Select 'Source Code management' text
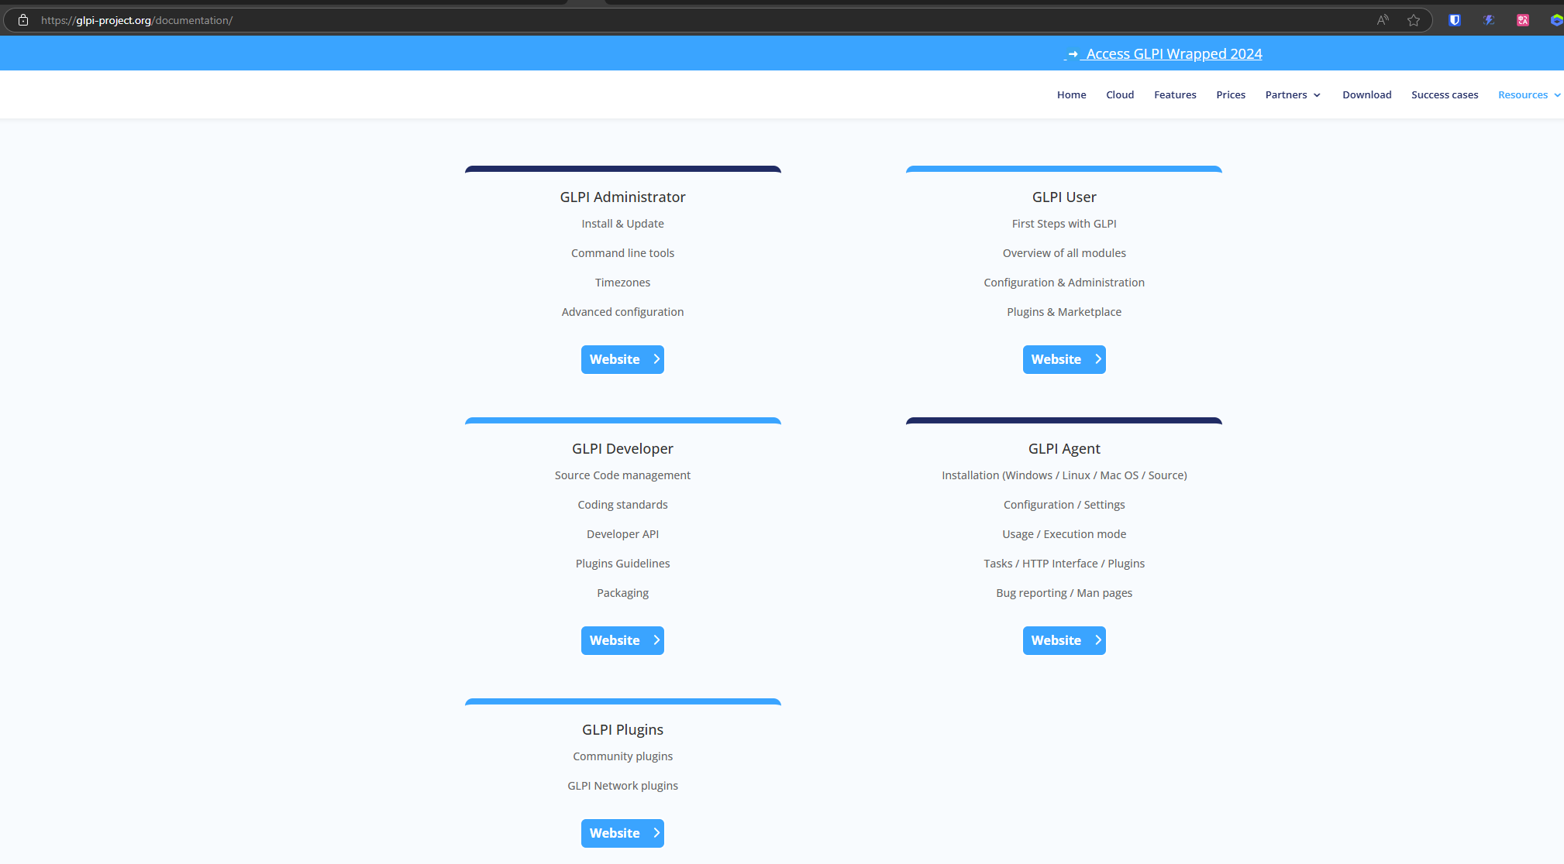The image size is (1564, 864). click(x=622, y=475)
